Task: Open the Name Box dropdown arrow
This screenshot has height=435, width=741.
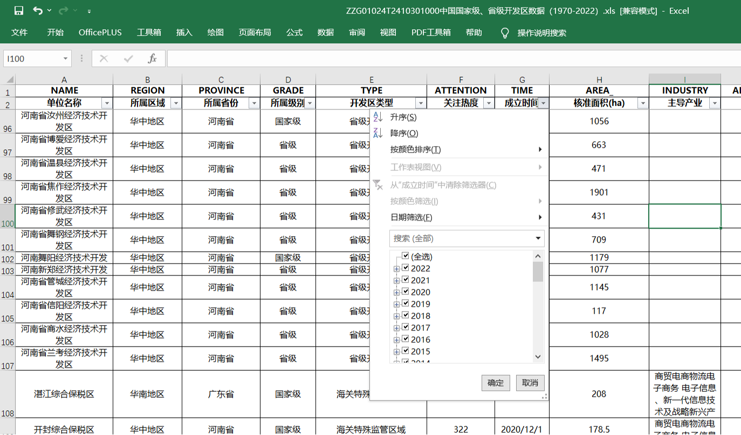Action: 65,59
